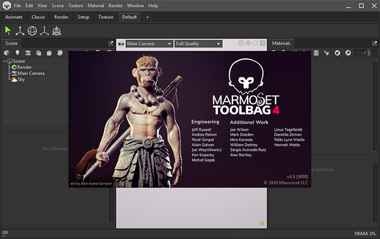Choose the Translate tool with three axis arrows
380x239 pixels.
20,31
